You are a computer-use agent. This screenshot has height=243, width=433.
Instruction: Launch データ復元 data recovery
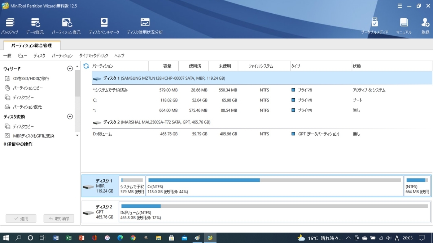point(35,26)
